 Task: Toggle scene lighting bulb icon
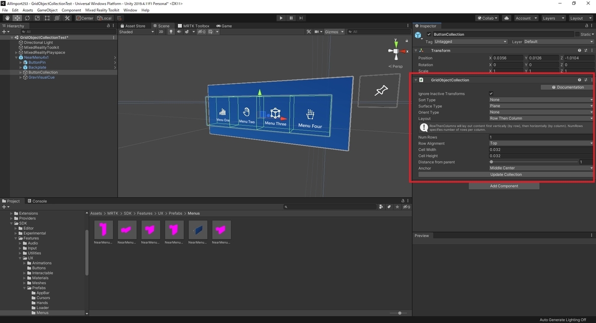tap(171, 32)
